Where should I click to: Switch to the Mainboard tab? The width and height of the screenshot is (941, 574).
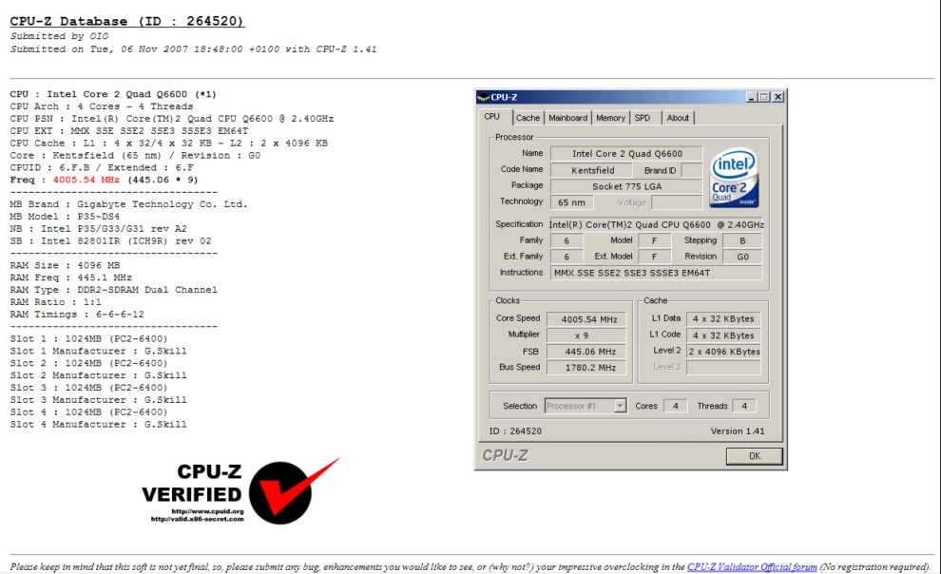pyautogui.click(x=567, y=118)
